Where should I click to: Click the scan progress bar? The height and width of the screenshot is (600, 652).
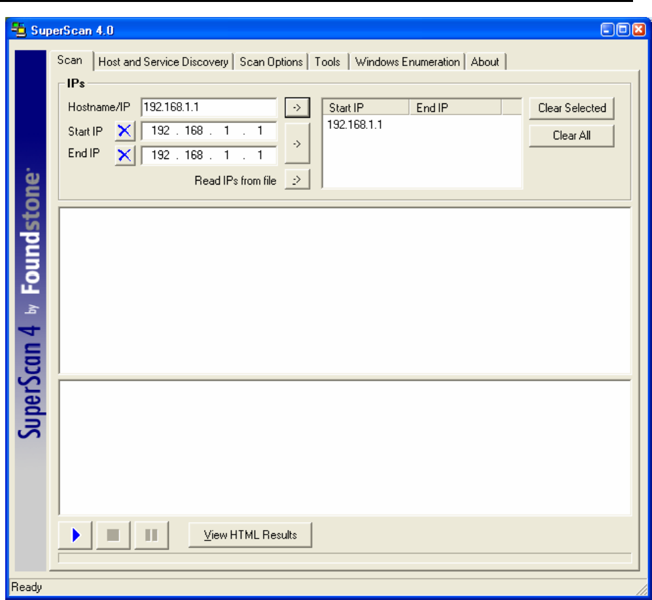coord(345,558)
